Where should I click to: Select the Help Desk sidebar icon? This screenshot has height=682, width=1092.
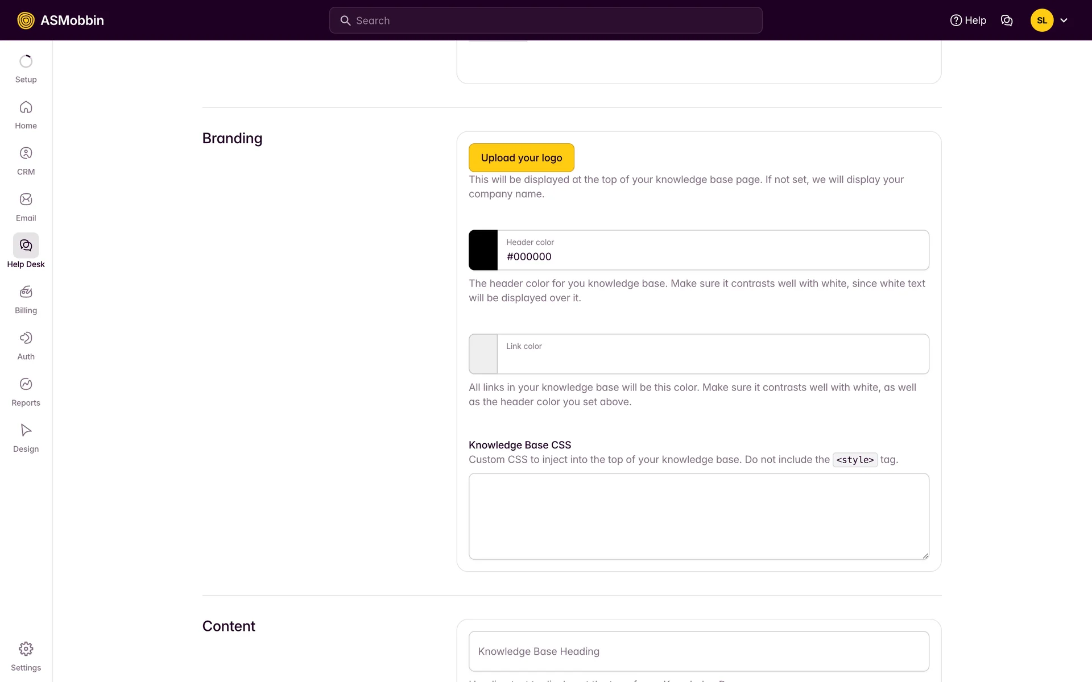click(x=26, y=246)
